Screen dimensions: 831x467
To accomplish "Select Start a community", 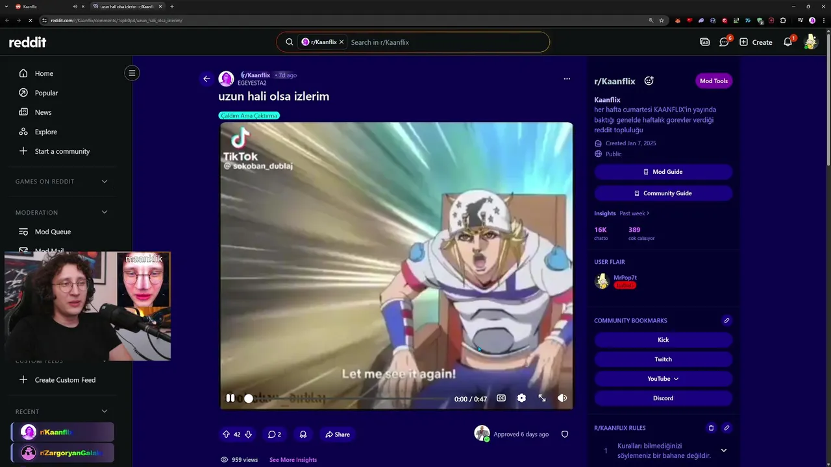I will [x=63, y=151].
